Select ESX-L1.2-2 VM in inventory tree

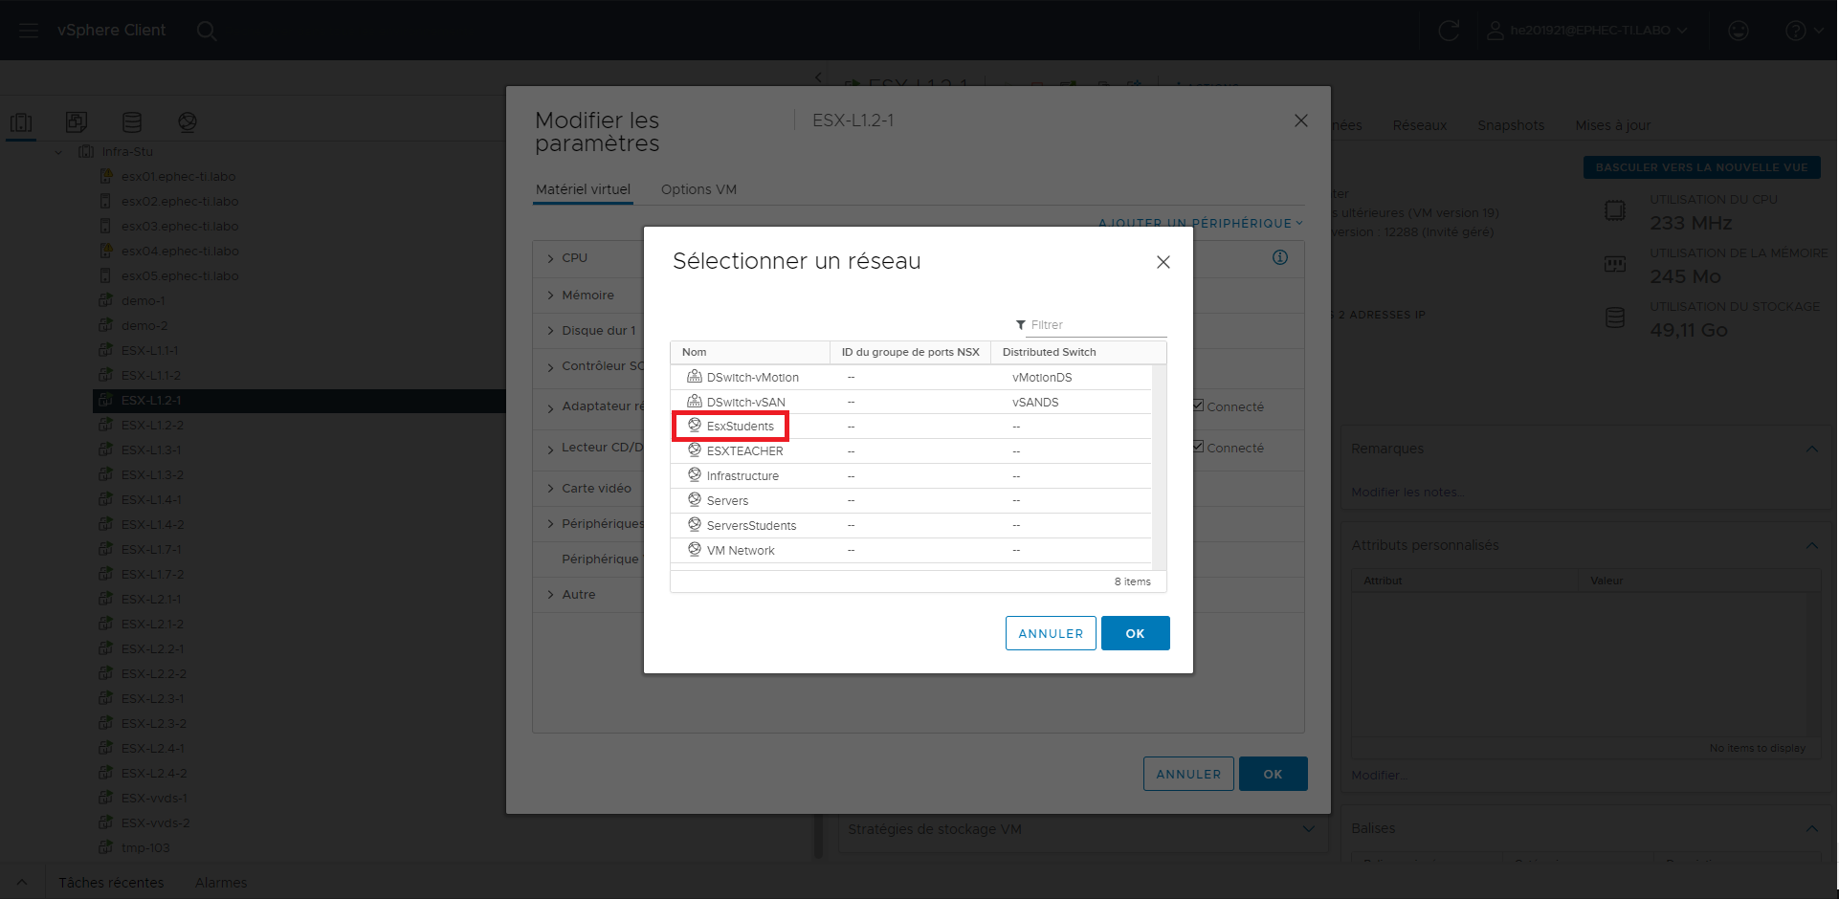point(152,425)
